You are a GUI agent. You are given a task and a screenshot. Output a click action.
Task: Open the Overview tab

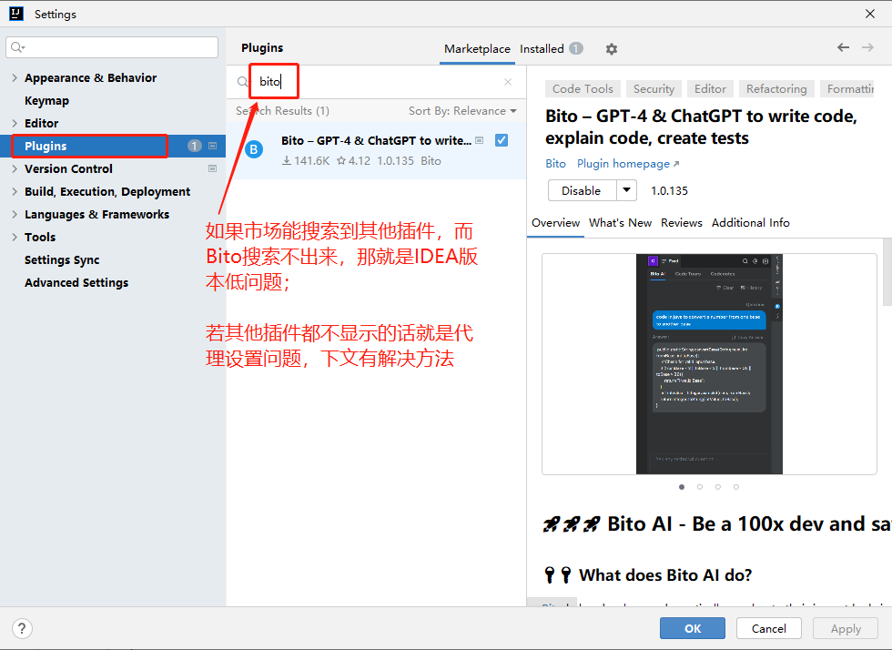coord(556,222)
